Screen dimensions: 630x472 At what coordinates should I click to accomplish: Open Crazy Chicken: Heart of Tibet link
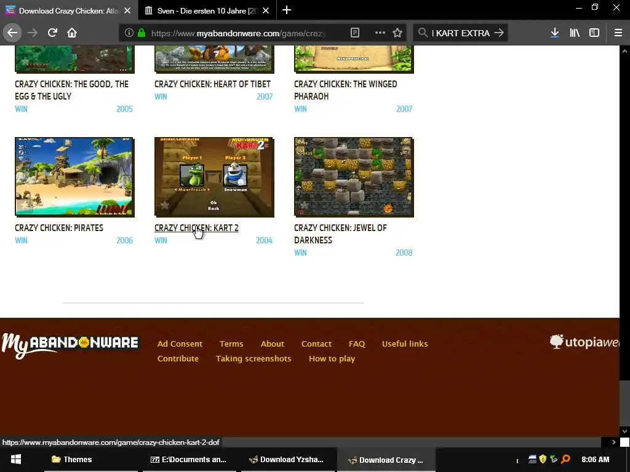point(212,84)
